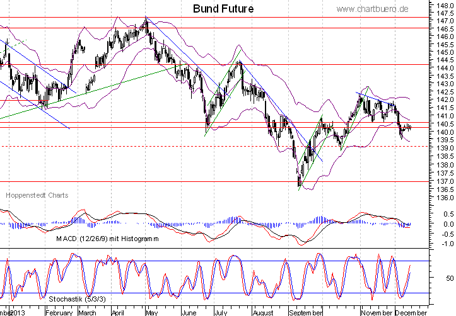Select the 145.0 price scale value
Screen dimensions: 456x316
[445, 52]
